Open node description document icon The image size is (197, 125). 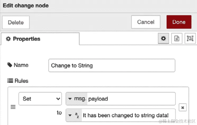point(177,39)
